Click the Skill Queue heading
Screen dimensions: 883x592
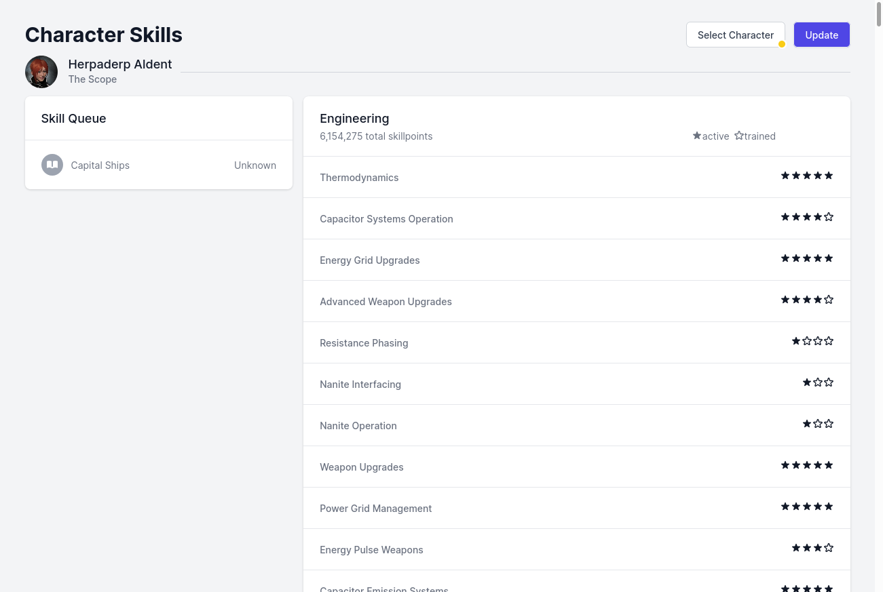tap(73, 119)
